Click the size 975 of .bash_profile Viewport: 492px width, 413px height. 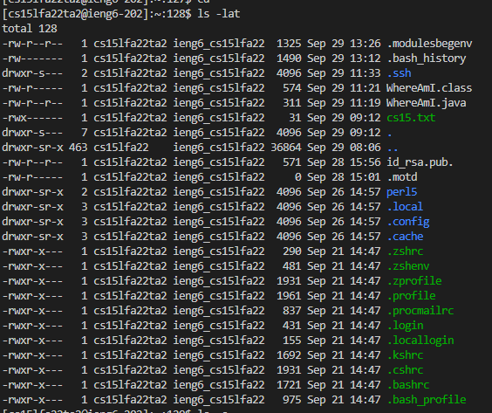coord(292,400)
